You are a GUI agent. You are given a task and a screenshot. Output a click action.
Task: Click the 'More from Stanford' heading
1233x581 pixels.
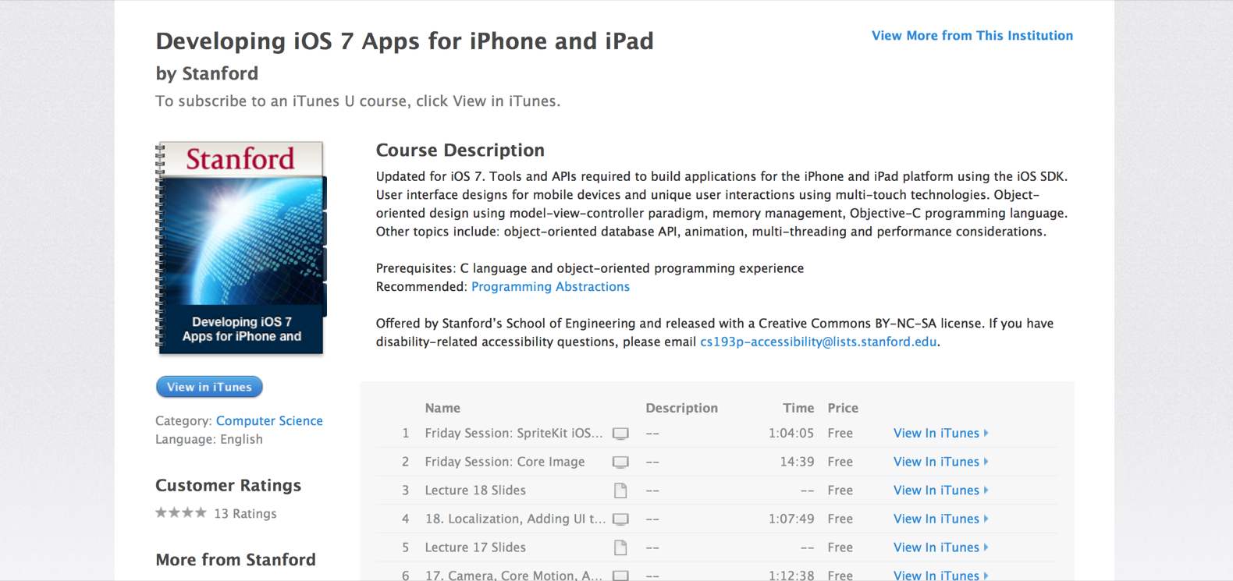[236, 559]
